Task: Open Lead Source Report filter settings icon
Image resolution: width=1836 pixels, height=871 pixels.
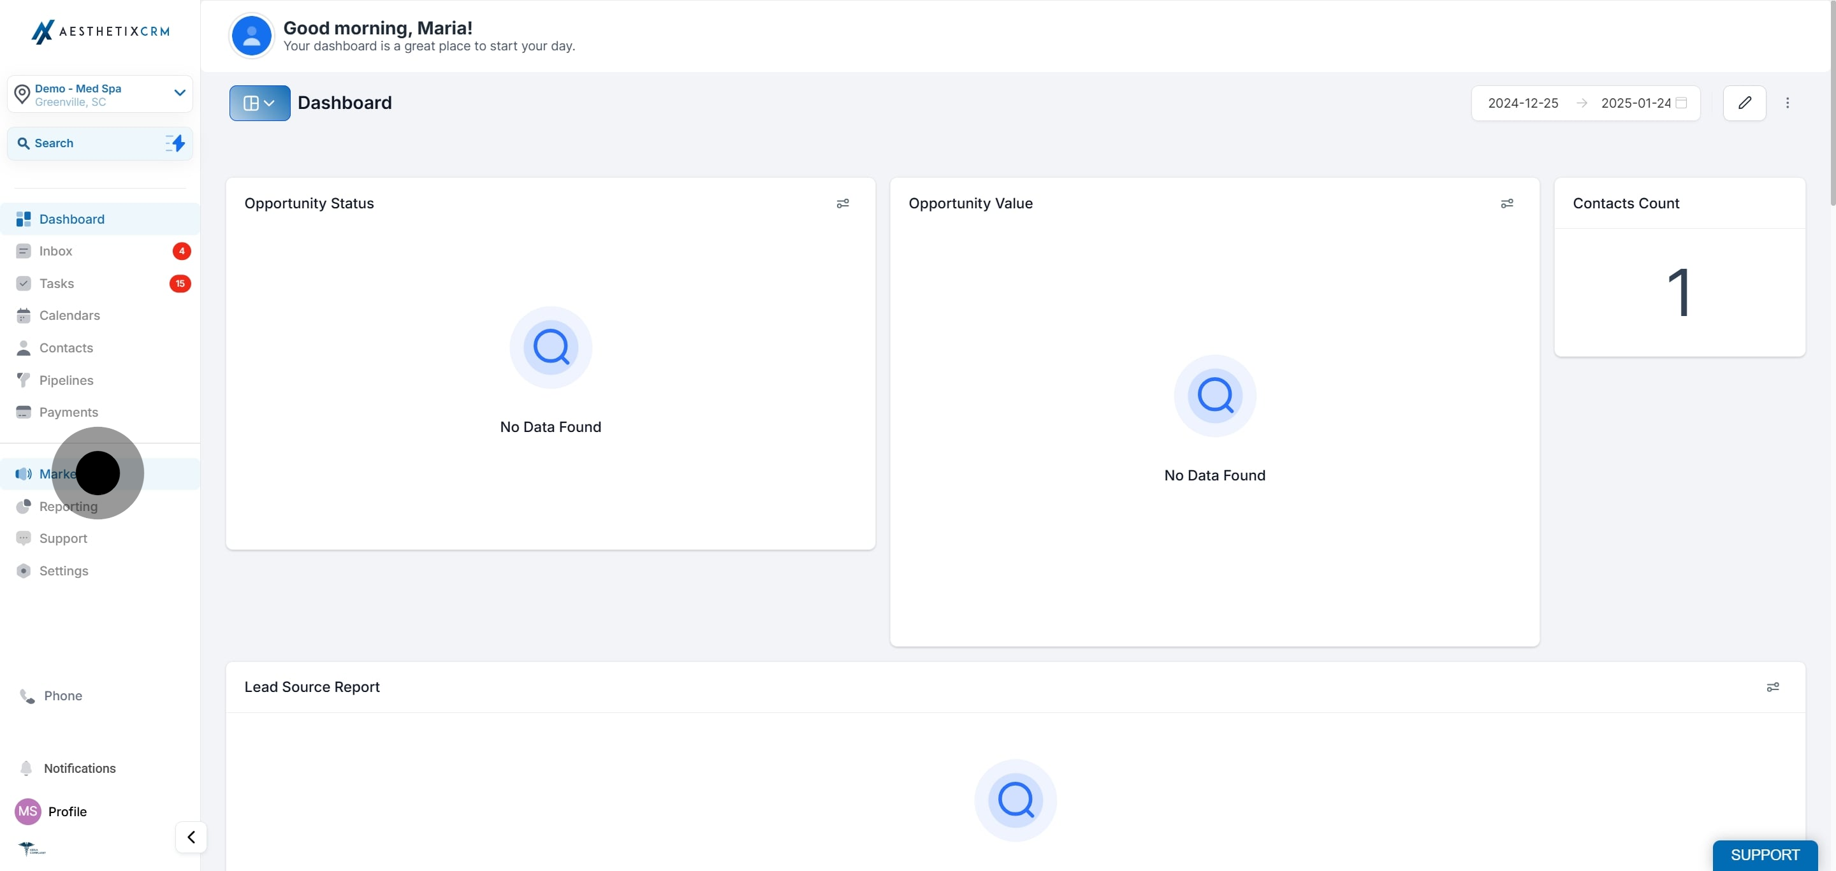Action: coord(1772,687)
